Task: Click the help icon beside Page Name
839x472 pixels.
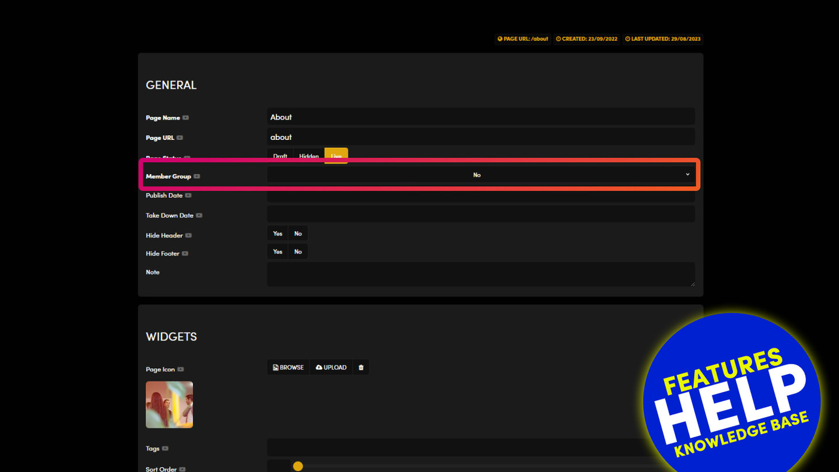Action: (x=185, y=118)
